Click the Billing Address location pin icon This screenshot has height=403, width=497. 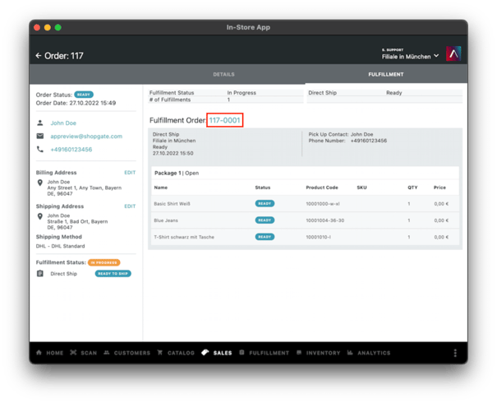(40, 183)
